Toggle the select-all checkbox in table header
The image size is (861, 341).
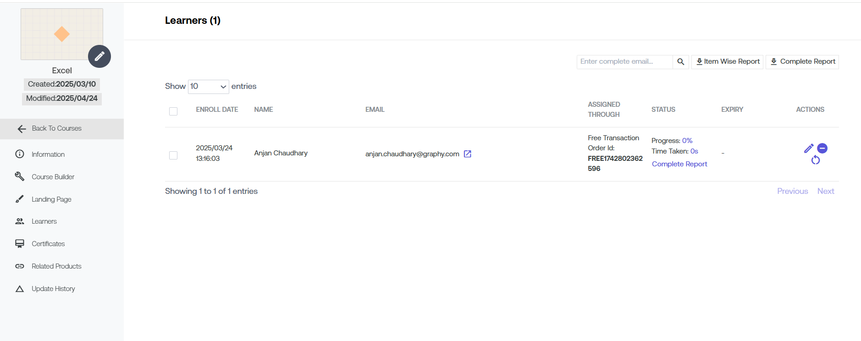coord(173,111)
